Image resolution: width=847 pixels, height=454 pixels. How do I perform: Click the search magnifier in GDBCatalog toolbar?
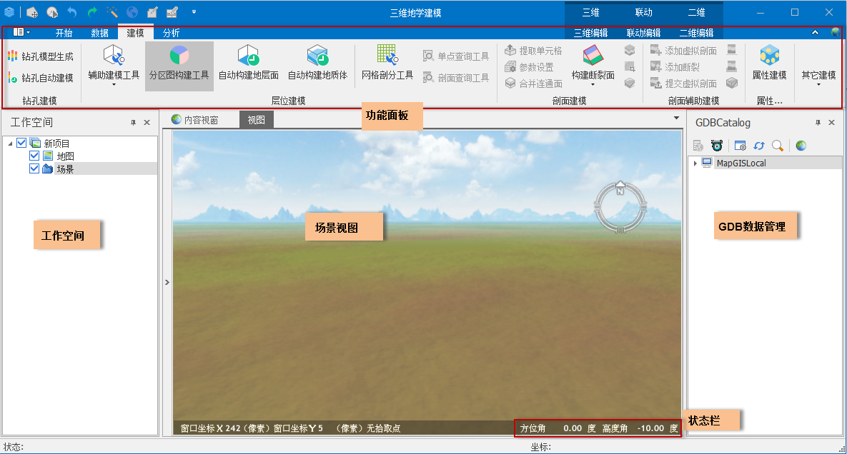tap(778, 146)
